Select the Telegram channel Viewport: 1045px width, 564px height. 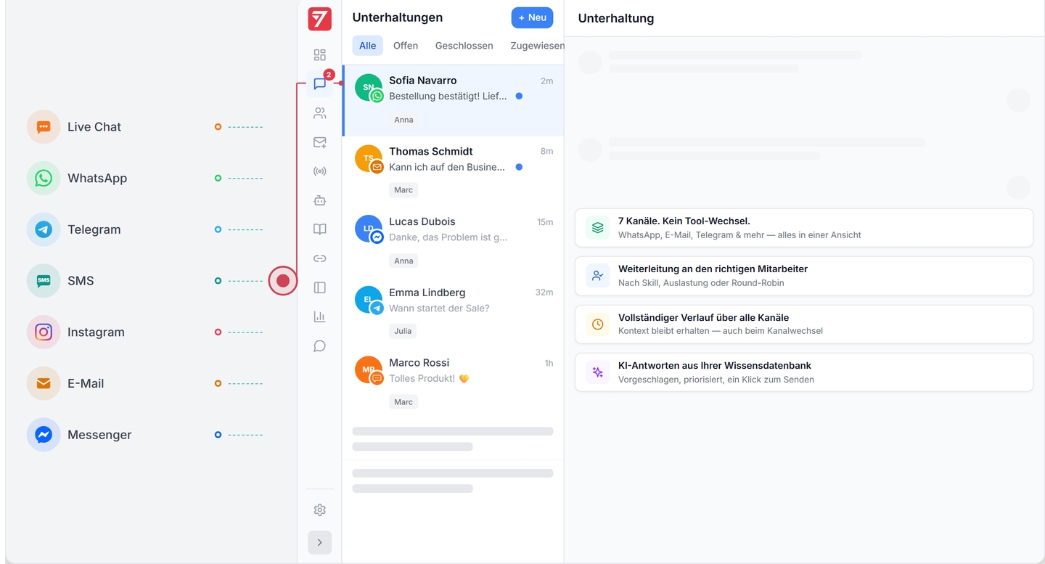click(x=94, y=230)
